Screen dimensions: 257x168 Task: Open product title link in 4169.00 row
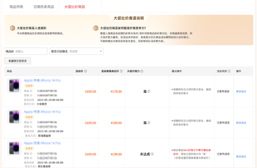click(x=43, y=112)
